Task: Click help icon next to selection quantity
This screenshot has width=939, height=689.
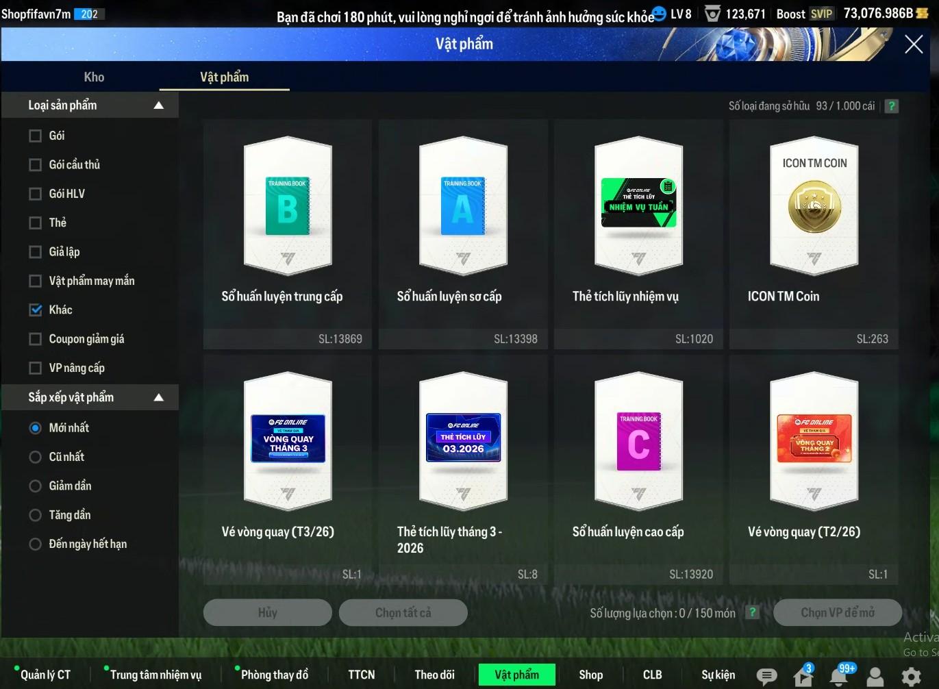Action: (x=752, y=612)
